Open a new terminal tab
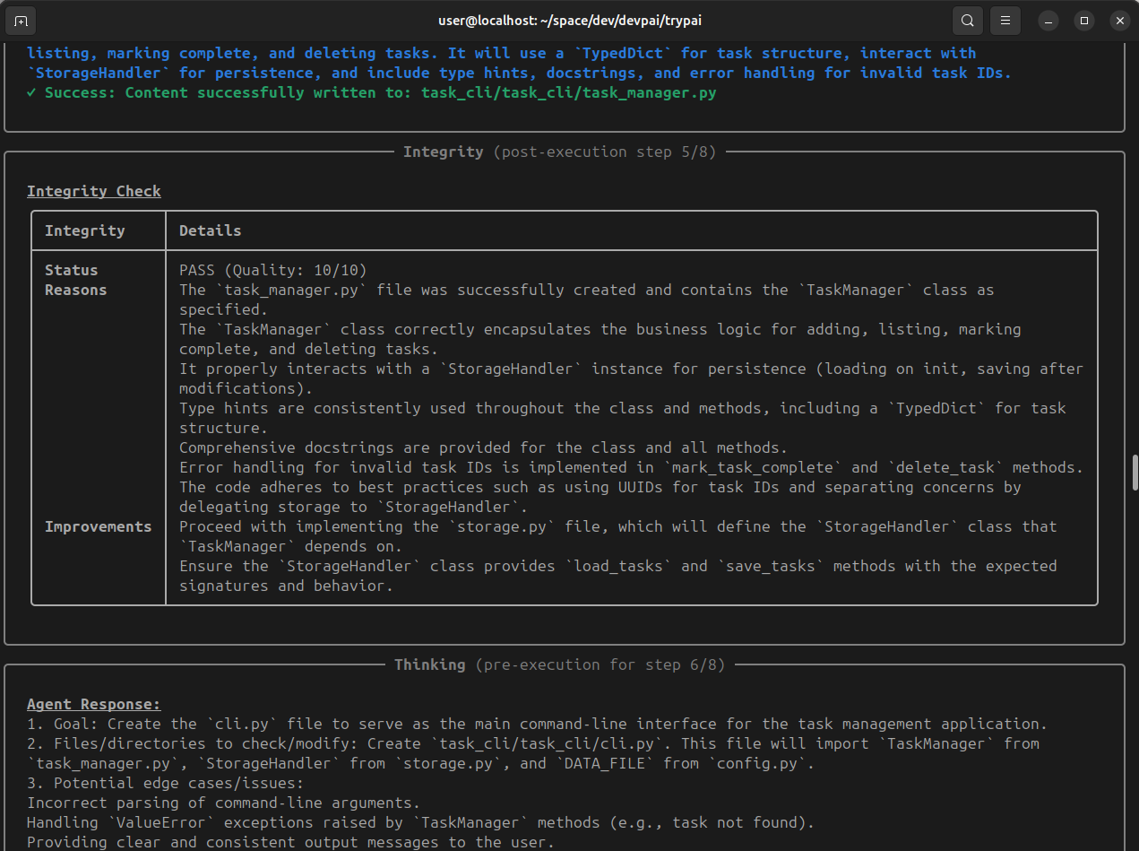 click(x=22, y=20)
